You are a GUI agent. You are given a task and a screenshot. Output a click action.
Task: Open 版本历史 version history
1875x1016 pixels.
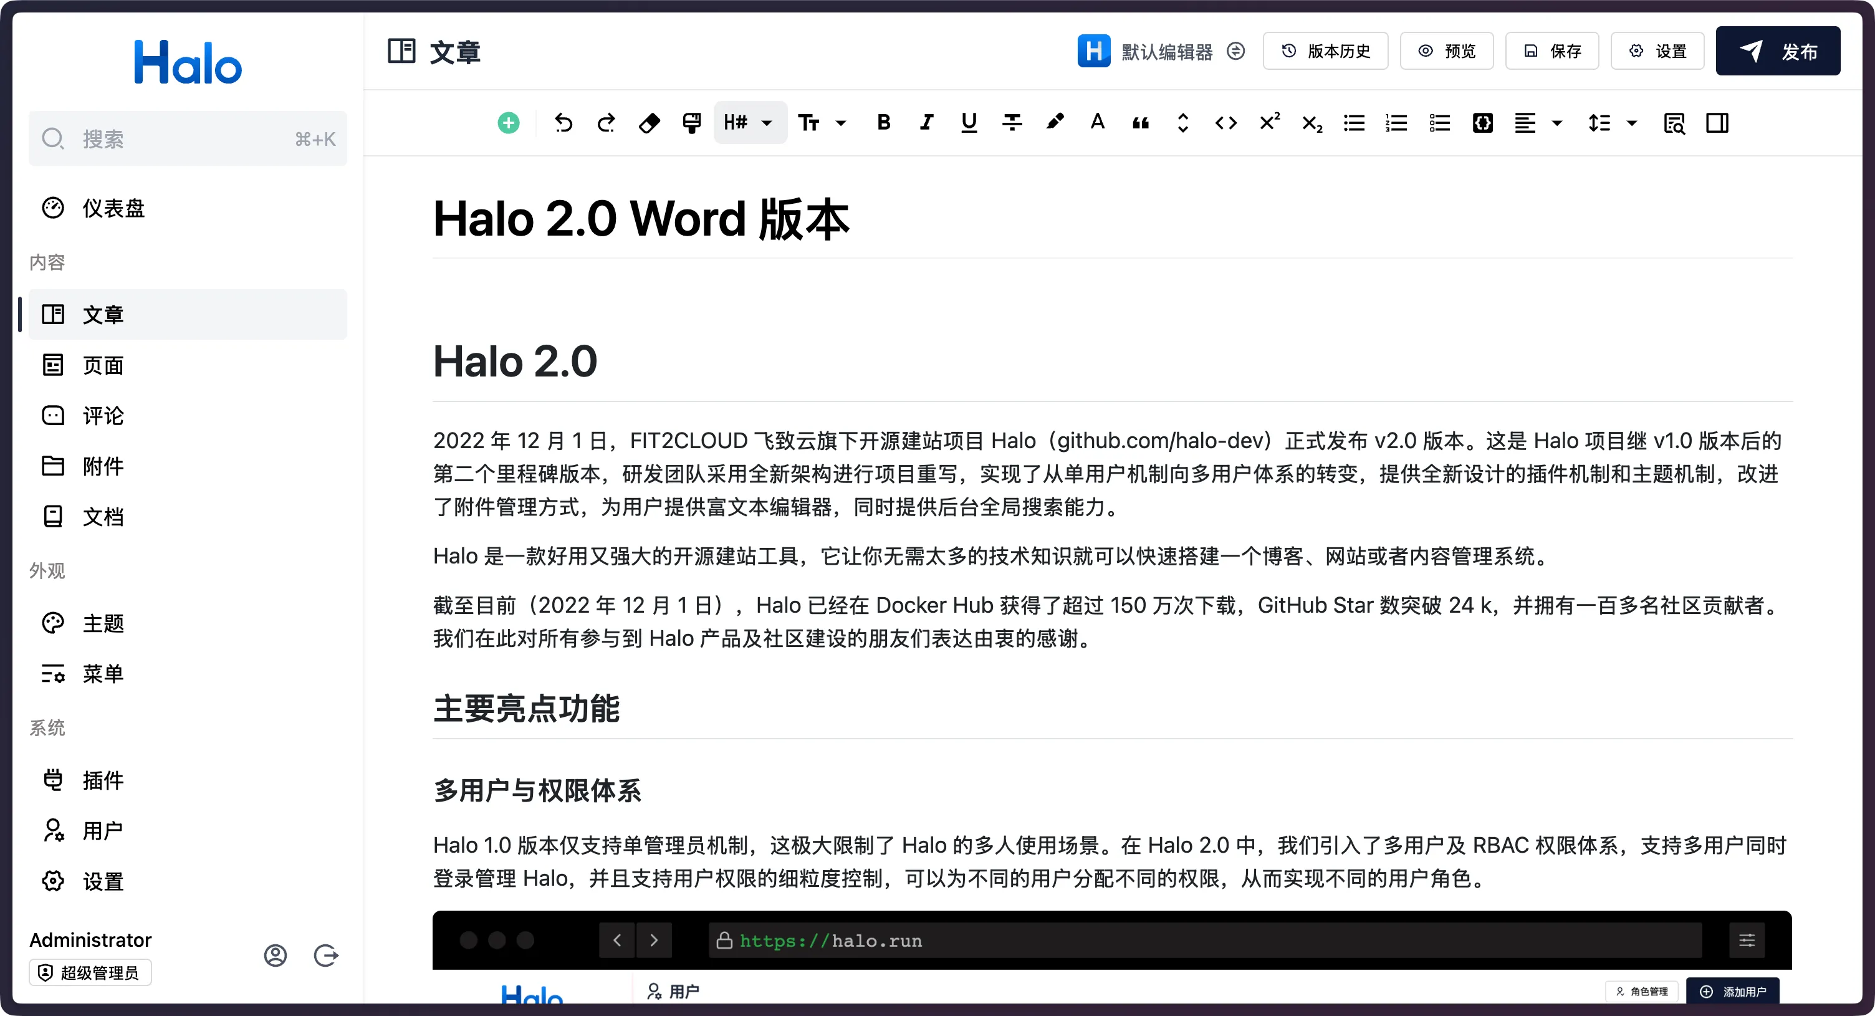click(x=1325, y=51)
